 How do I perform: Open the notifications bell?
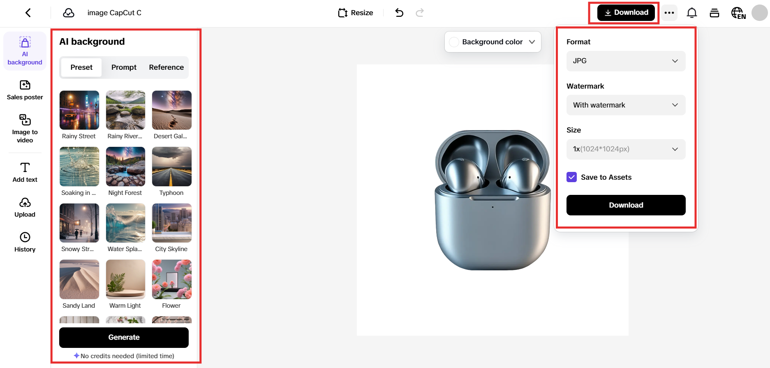point(692,13)
